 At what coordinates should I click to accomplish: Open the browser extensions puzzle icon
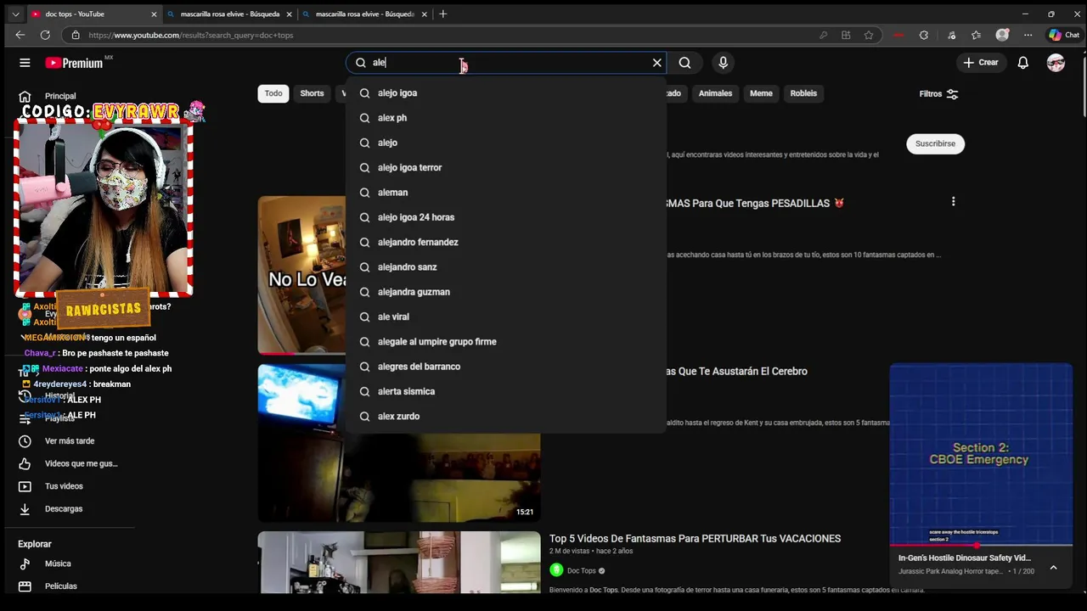click(924, 35)
